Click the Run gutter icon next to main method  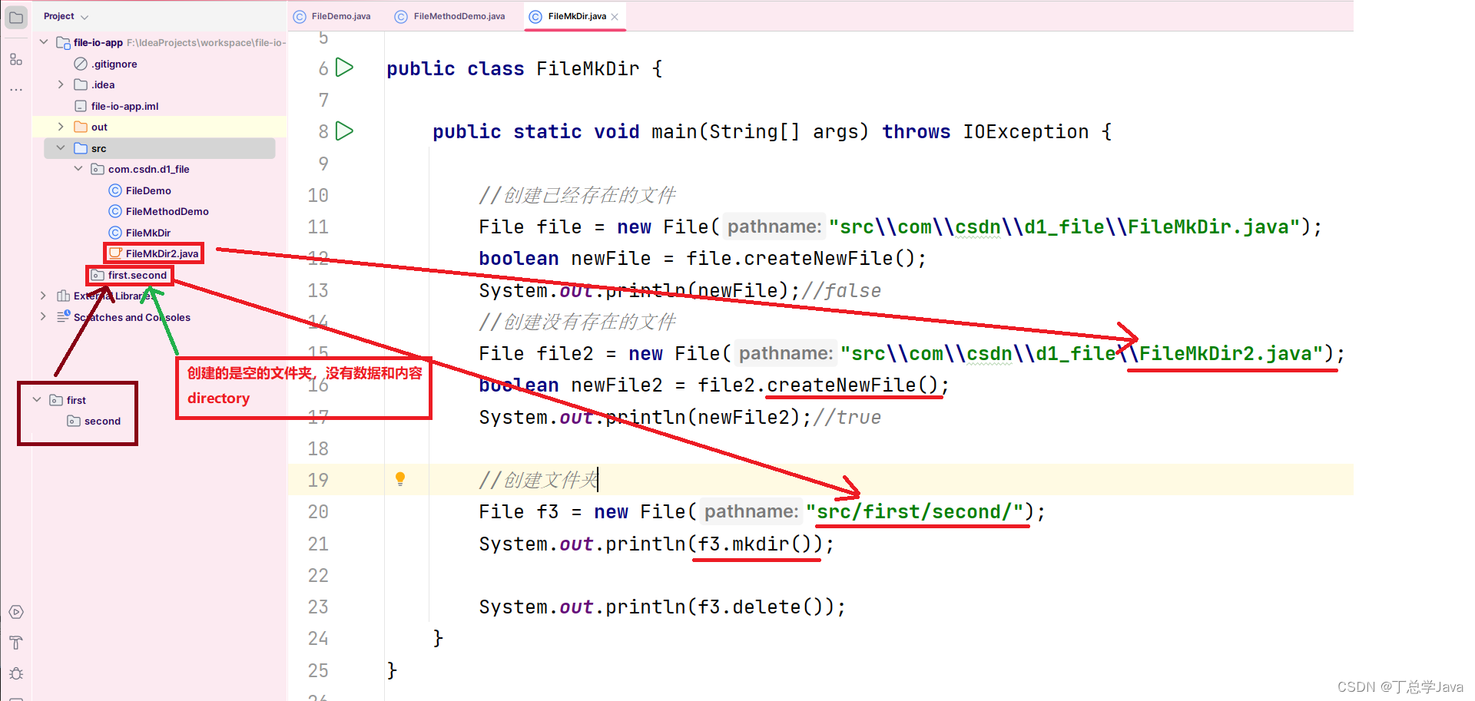pos(344,131)
